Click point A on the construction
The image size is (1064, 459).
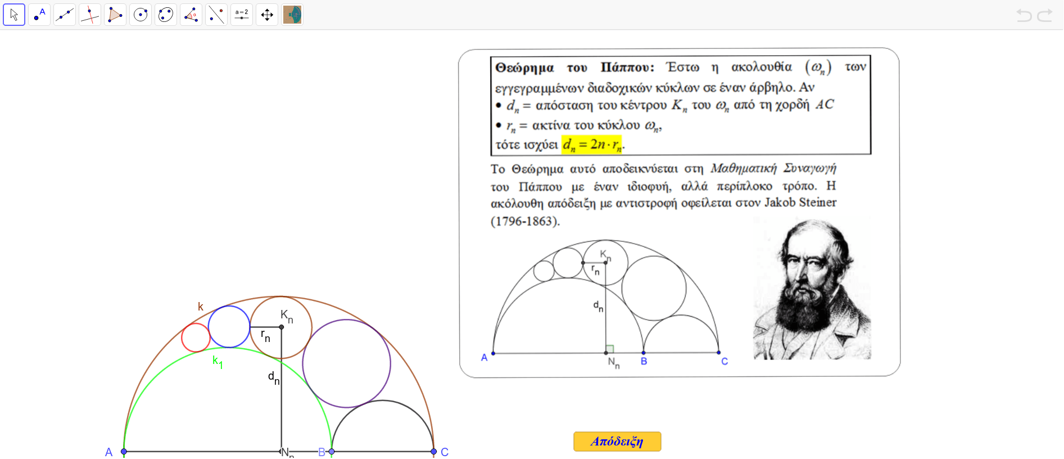[124, 452]
